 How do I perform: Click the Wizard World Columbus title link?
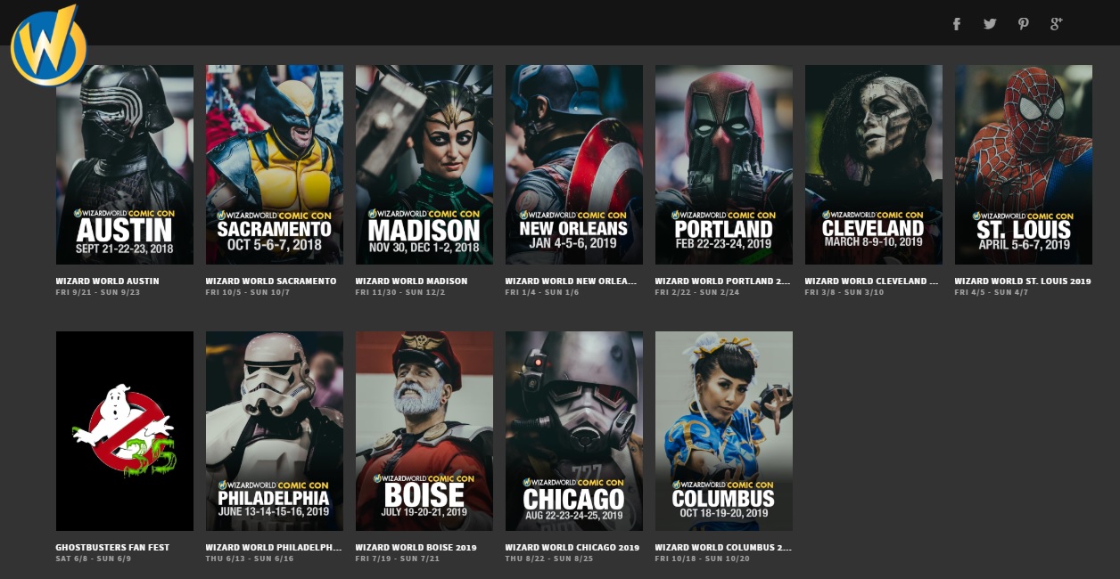pyautogui.click(x=722, y=548)
